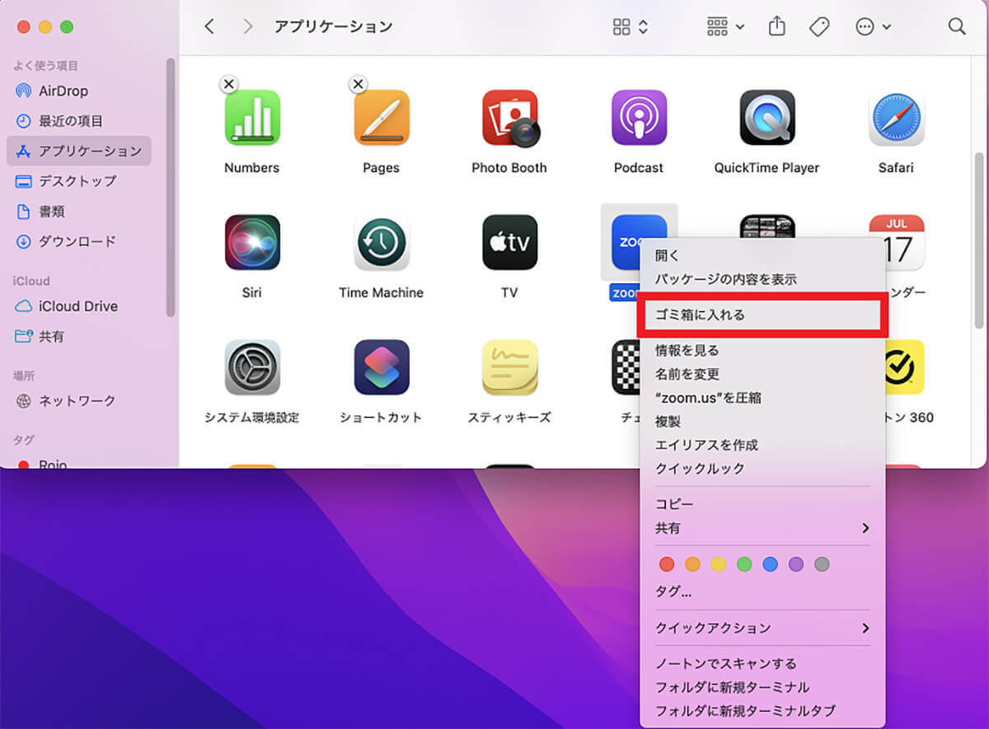Select 書類 in the sidebar
This screenshot has width=989, height=729.
point(78,212)
